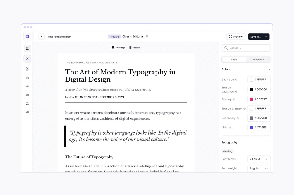The height and width of the screenshot is (195, 294).
Task: Click the pink Primary color swatch
Action: click(x=252, y=99)
